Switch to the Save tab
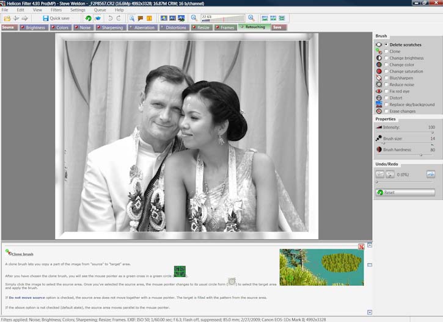Image resolution: width=443 pixels, height=322 pixels. tap(279, 27)
